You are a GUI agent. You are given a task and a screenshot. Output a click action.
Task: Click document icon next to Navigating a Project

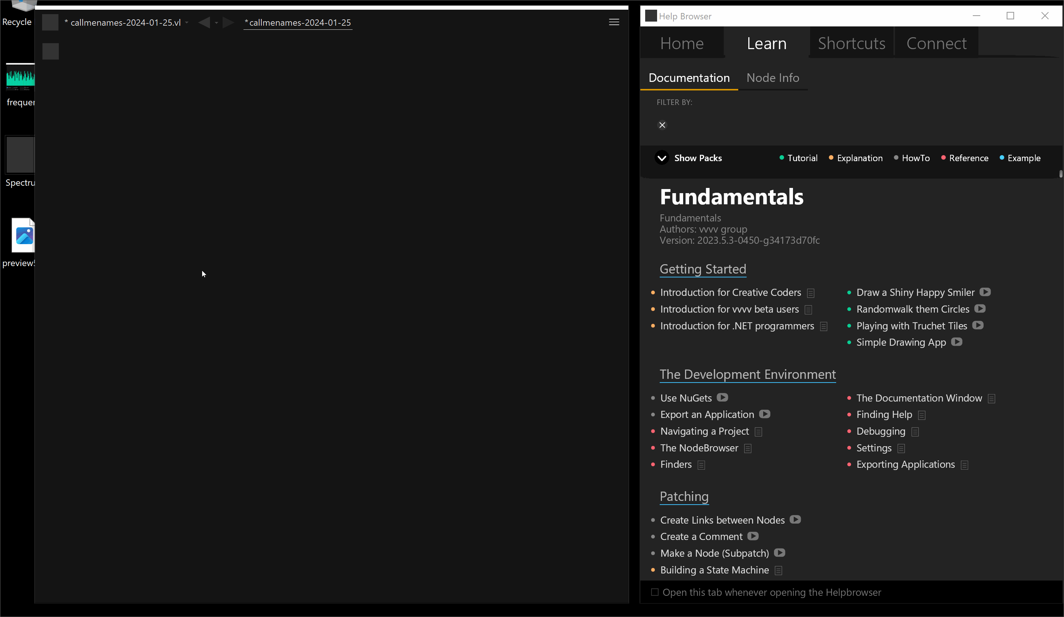(x=758, y=432)
